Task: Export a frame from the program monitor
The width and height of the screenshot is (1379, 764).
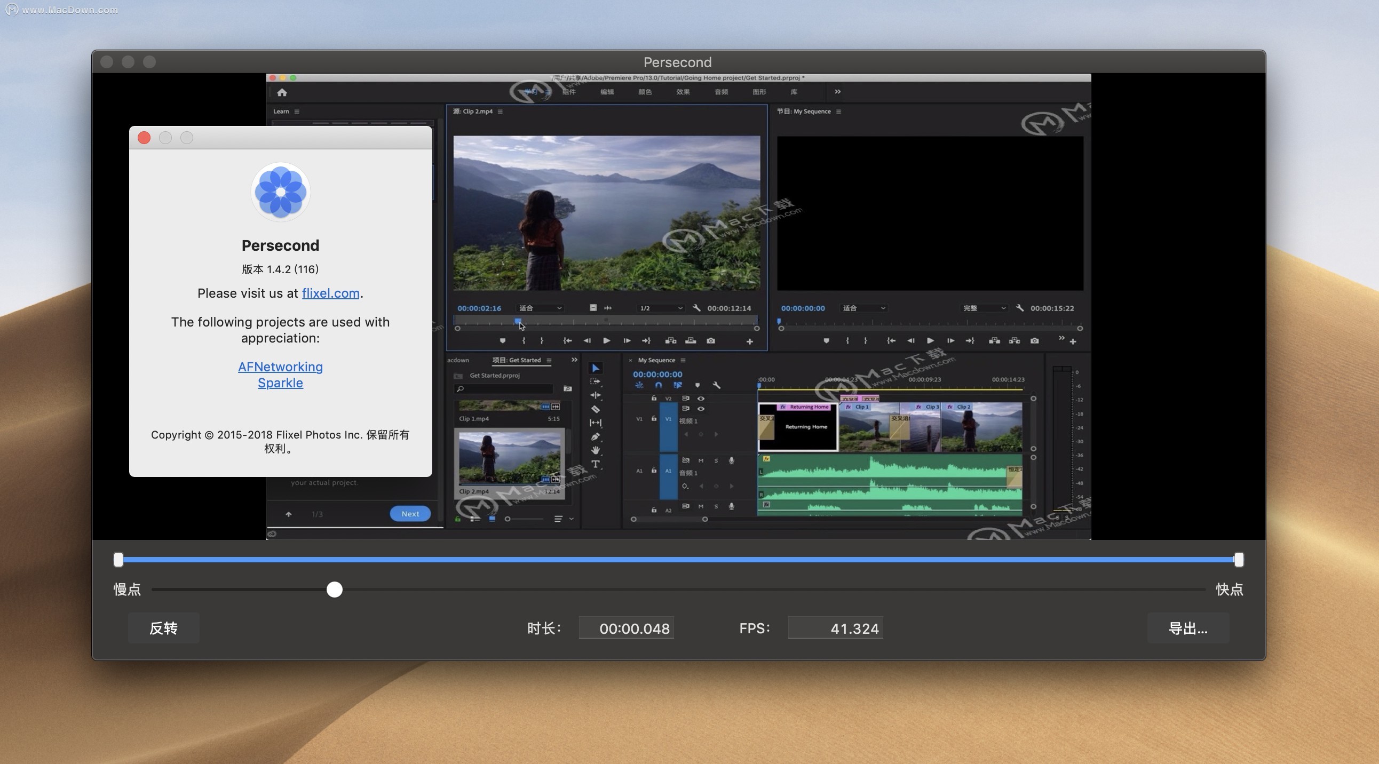Action: pyautogui.click(x=1034, y=341)
